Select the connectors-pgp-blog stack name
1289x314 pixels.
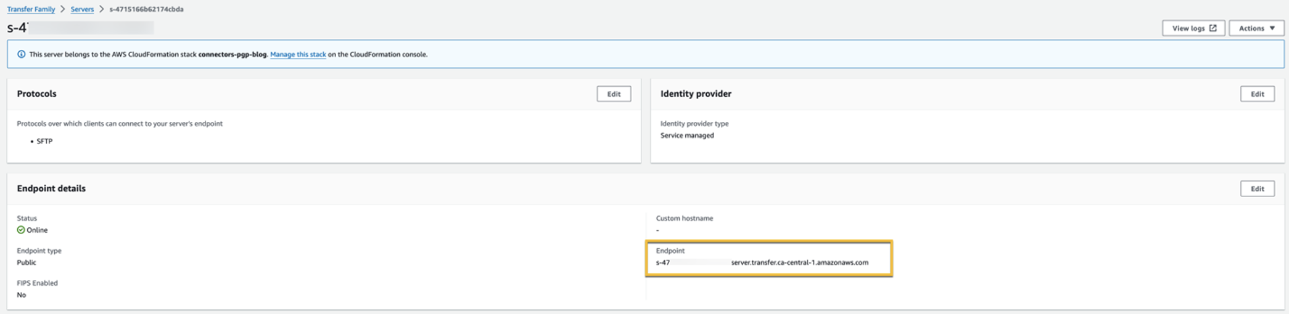coord(233,54)
